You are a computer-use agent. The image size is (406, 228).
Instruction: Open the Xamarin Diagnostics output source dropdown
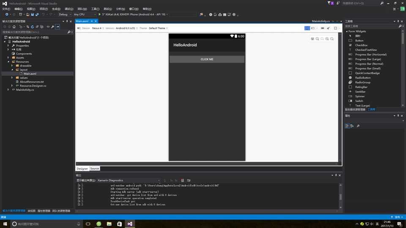click(129, 180)
